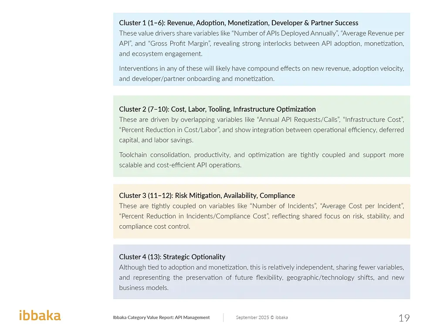The width and height of the screenshot is (430, 334).
Task: Click the vertical divider line in the footer
Action: pos(223,317)
